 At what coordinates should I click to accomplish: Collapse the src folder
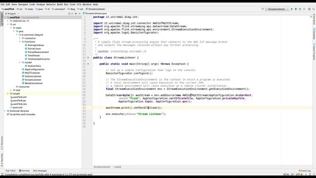click(x=8, y=24)
